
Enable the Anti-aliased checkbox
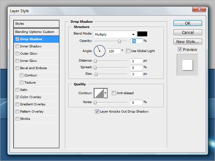[114, 93]
